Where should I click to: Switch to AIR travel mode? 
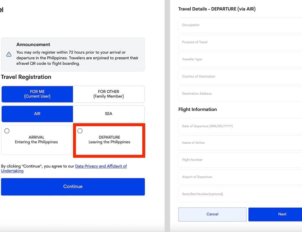click(37, 114)
